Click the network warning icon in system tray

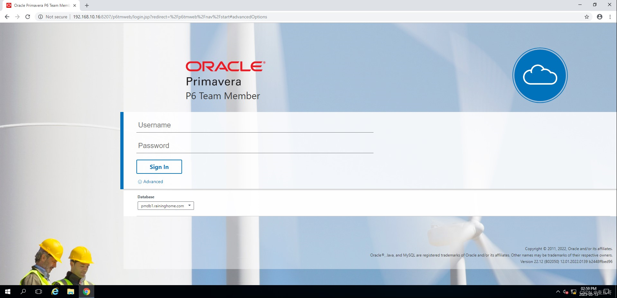(574, 292)
